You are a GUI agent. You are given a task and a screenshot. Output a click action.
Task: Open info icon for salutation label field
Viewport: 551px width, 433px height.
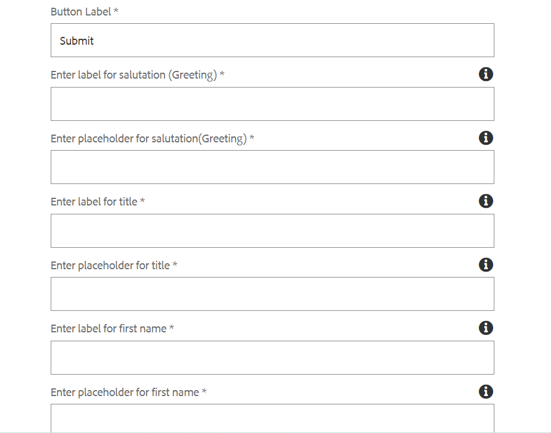485,74
